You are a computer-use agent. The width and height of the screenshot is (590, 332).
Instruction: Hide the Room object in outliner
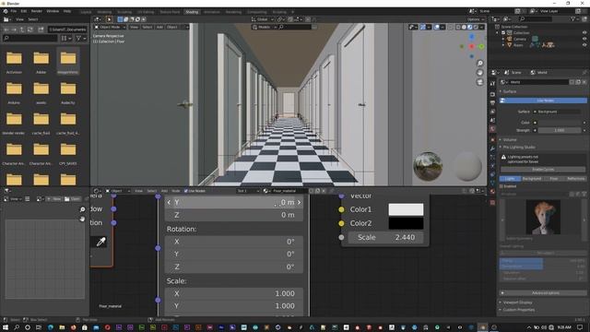click(x=584, y=45)
